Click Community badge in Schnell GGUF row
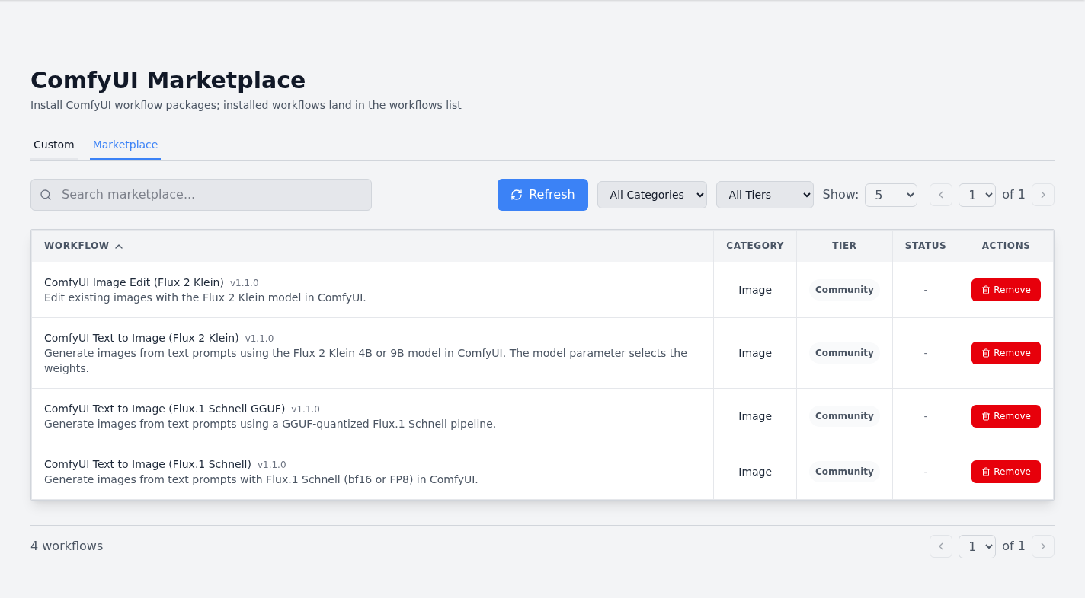1085x598 pixels. (844, 416)
